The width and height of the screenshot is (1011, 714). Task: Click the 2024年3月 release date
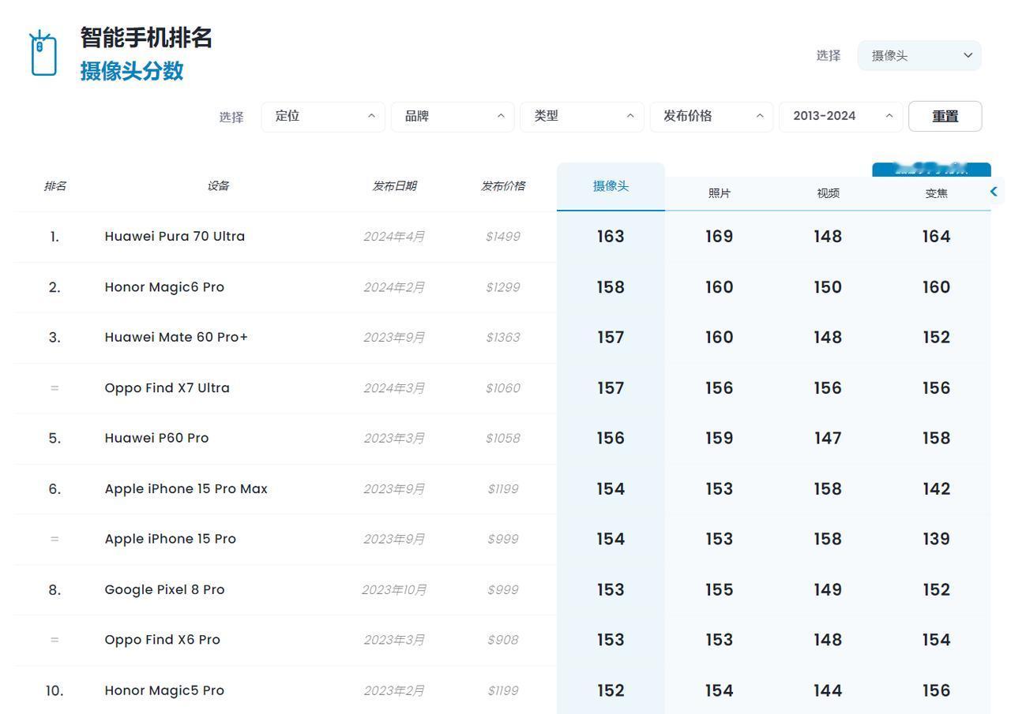tap(394, 388)
